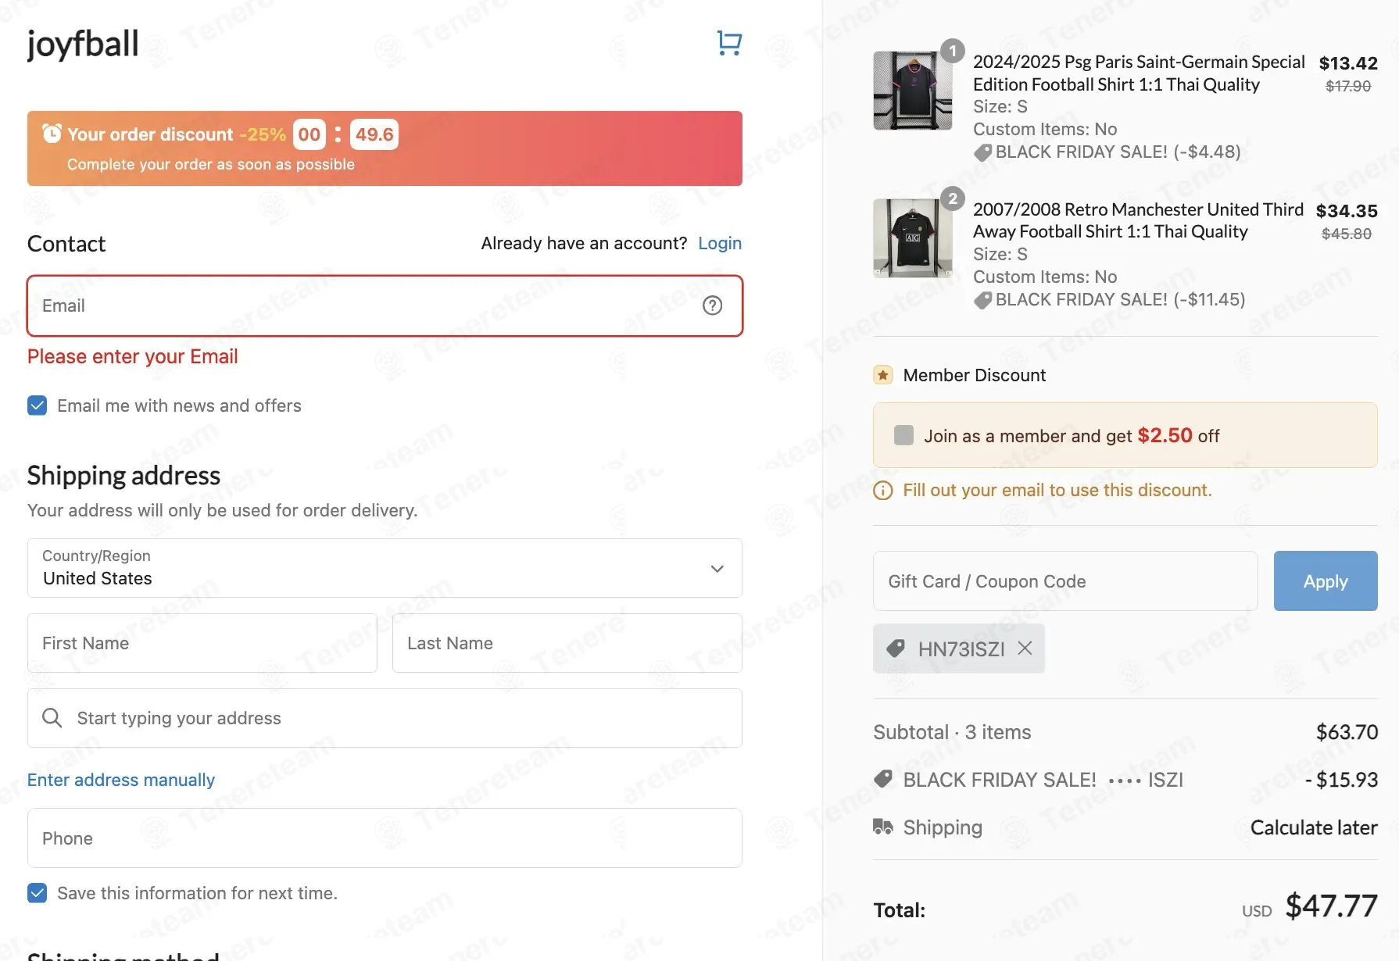This screenshot has height=961, width=1399.
Task: Click the shipping truck icon
Action: (883, 827)
